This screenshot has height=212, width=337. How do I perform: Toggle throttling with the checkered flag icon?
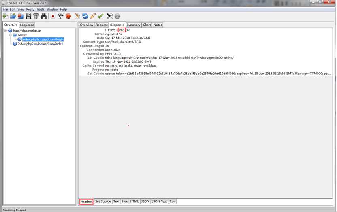[x=61, y=16]
